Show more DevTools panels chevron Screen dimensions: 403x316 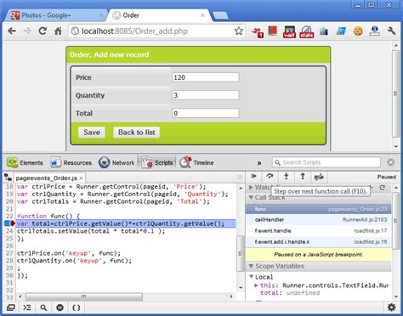click(259, 163)
